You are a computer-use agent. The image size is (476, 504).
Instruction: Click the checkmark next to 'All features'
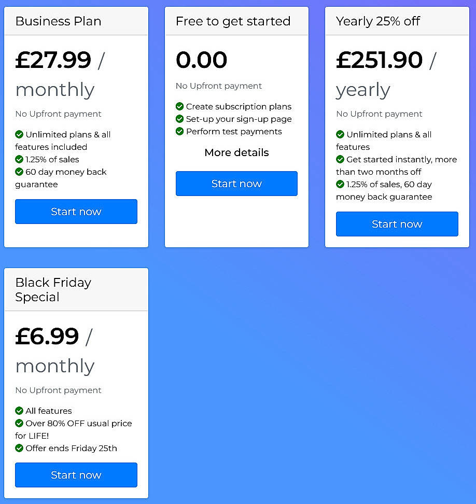click(x=20, y=411)
